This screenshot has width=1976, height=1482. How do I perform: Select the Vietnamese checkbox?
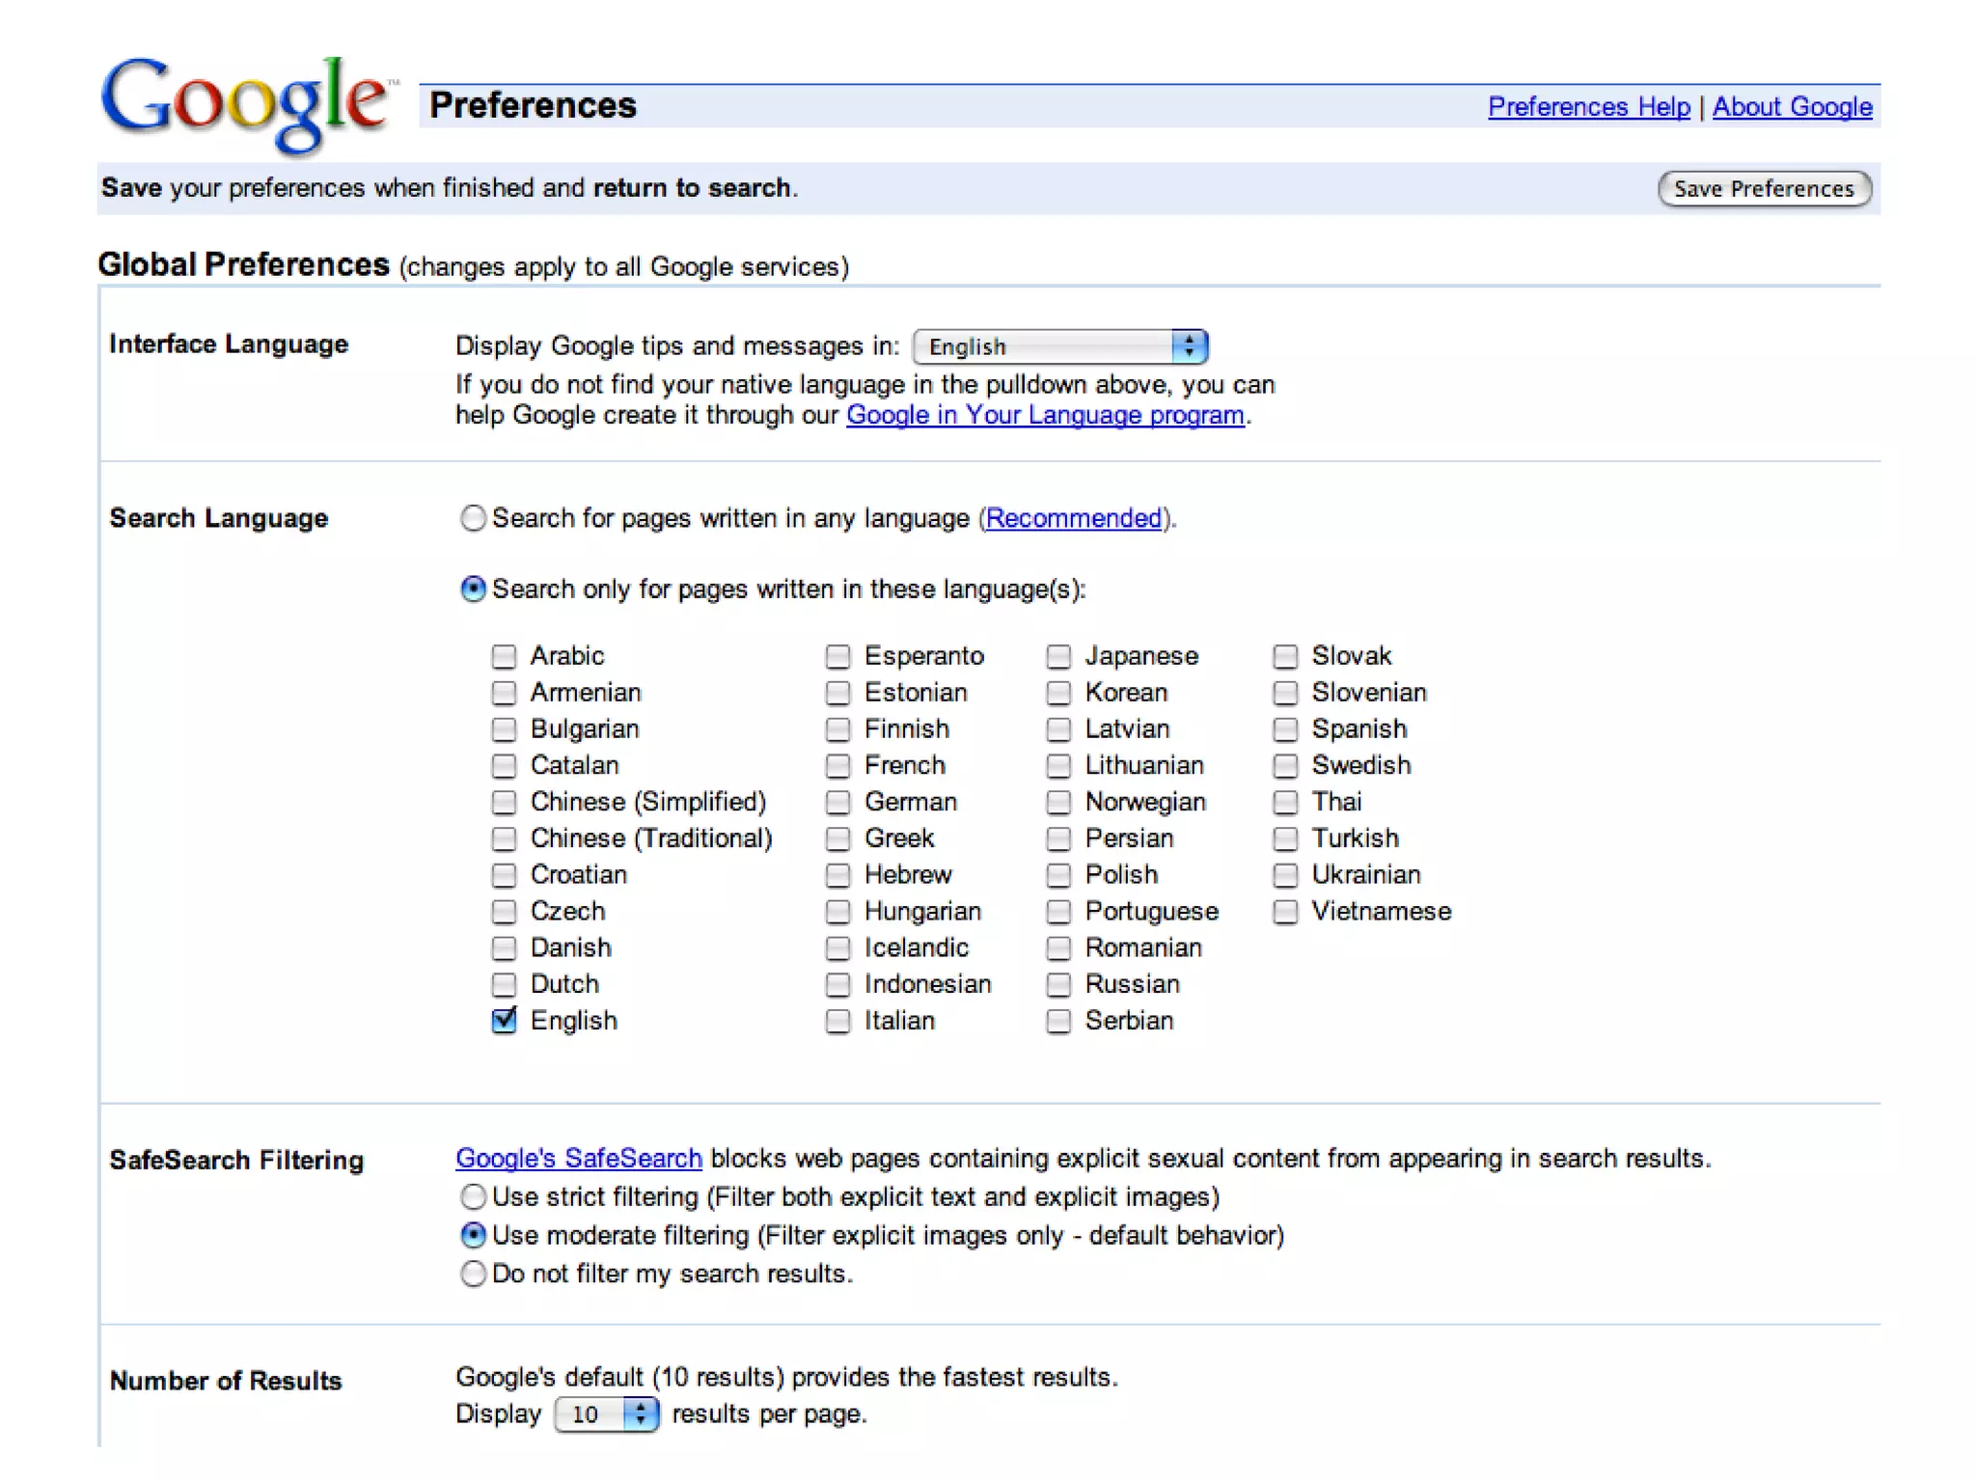(x=1285, y=912)
